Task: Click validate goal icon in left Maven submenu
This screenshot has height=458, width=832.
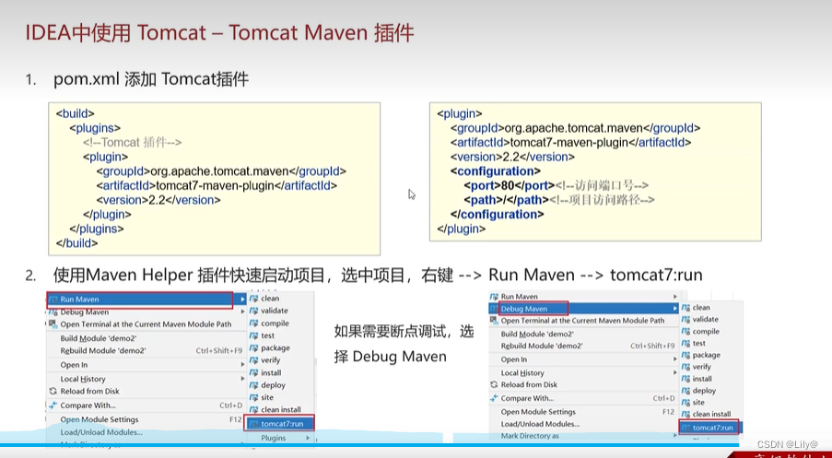Action: tap(253, 311)
